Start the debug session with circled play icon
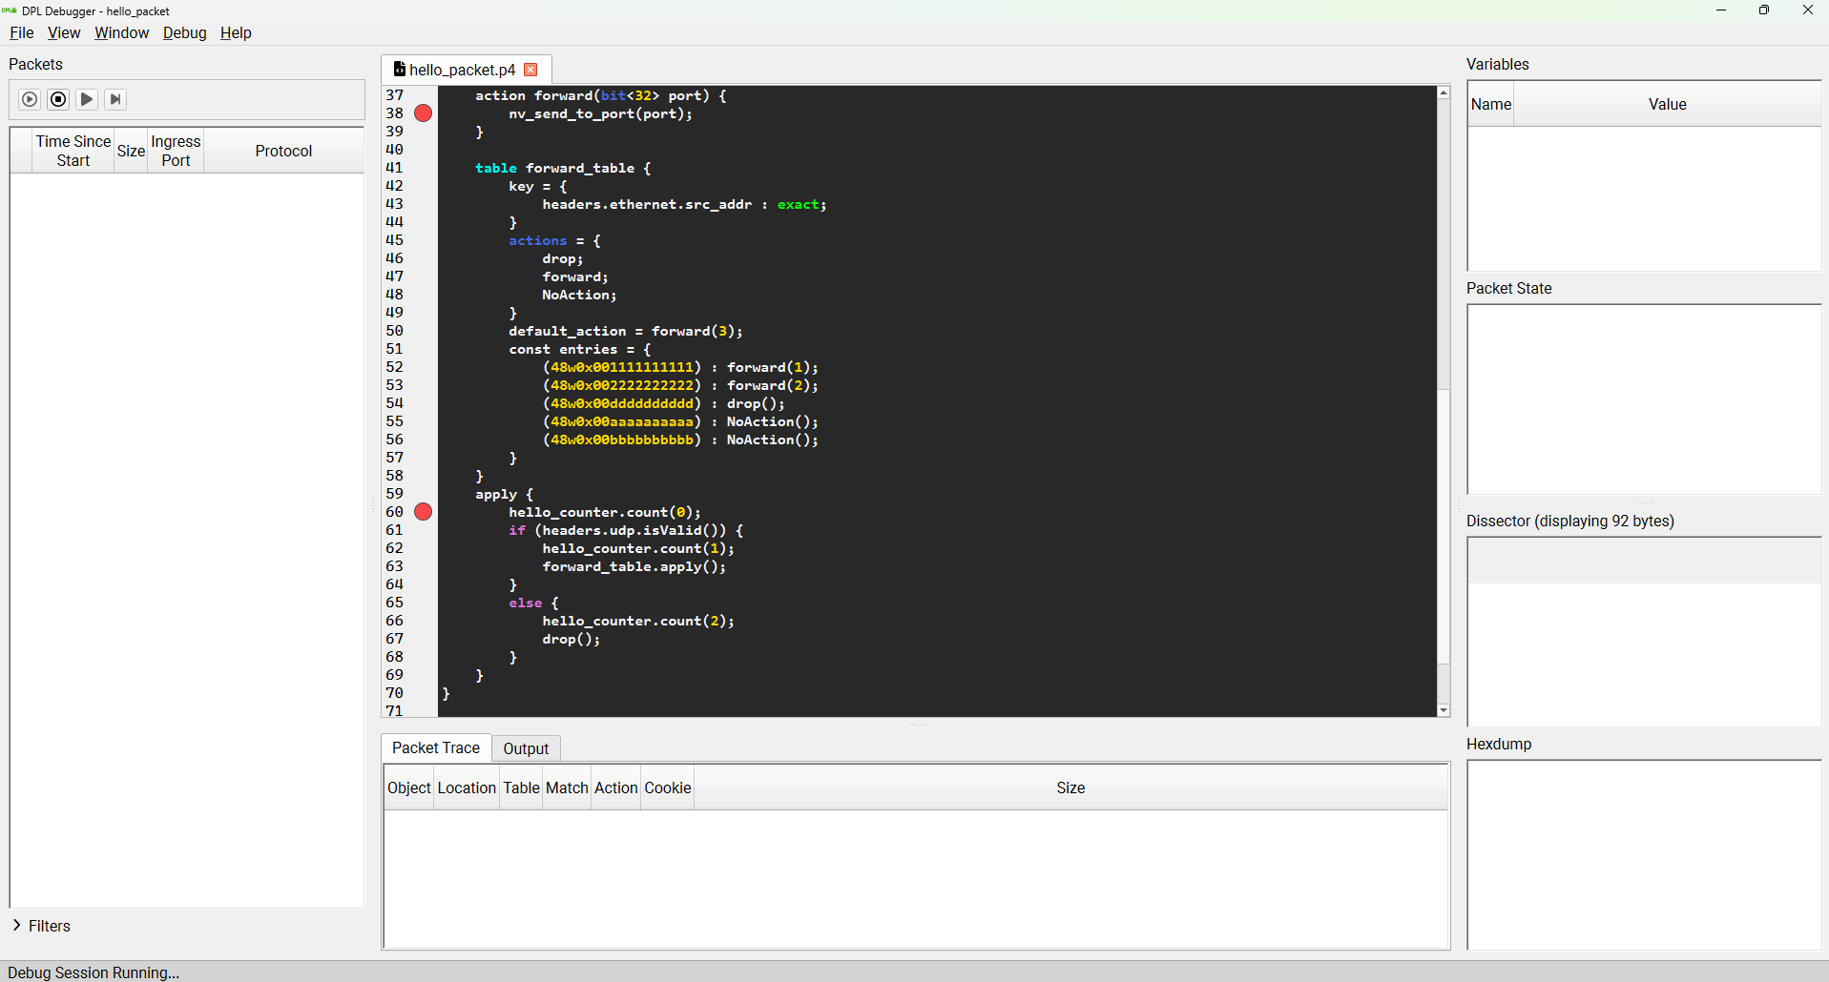 [x=30, y=99]
